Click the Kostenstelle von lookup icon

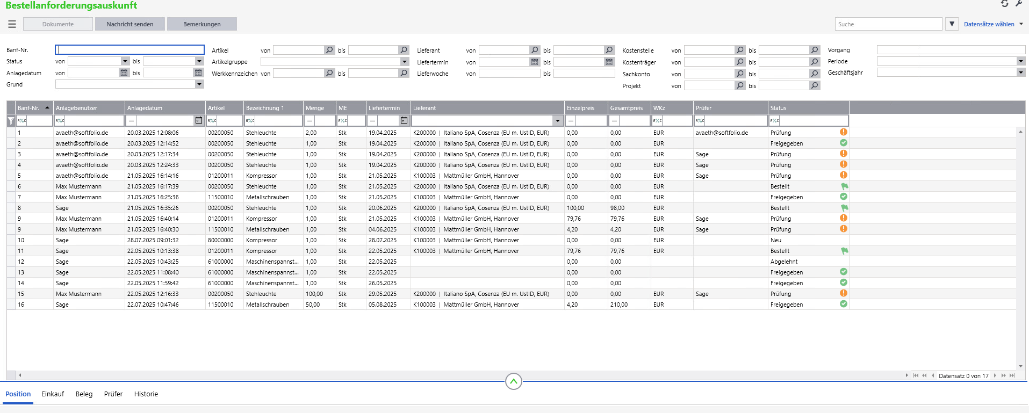click(x=740, y=50)
